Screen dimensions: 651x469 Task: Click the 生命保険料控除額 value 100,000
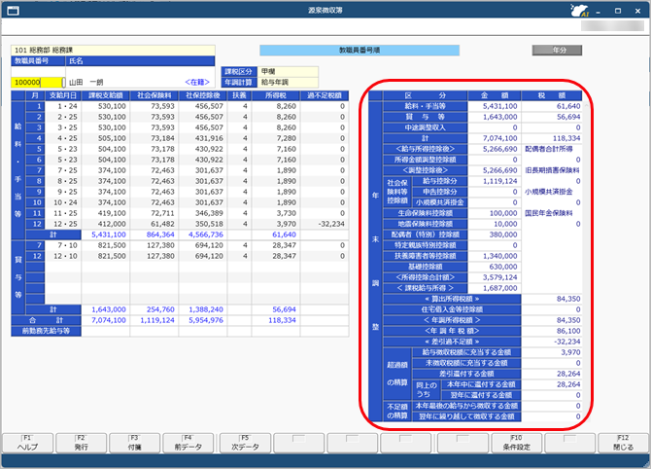pos(495,213)
